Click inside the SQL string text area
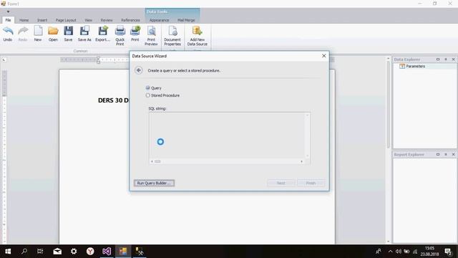Image resolution: width=458 pixels, height=258 pixels. coord(227,135)
